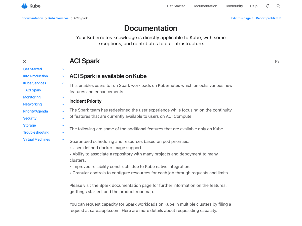Screen dimensions: 302x226
Task: Click 'safe.apple.com' in the last paragraph
Action: (105, 210)
